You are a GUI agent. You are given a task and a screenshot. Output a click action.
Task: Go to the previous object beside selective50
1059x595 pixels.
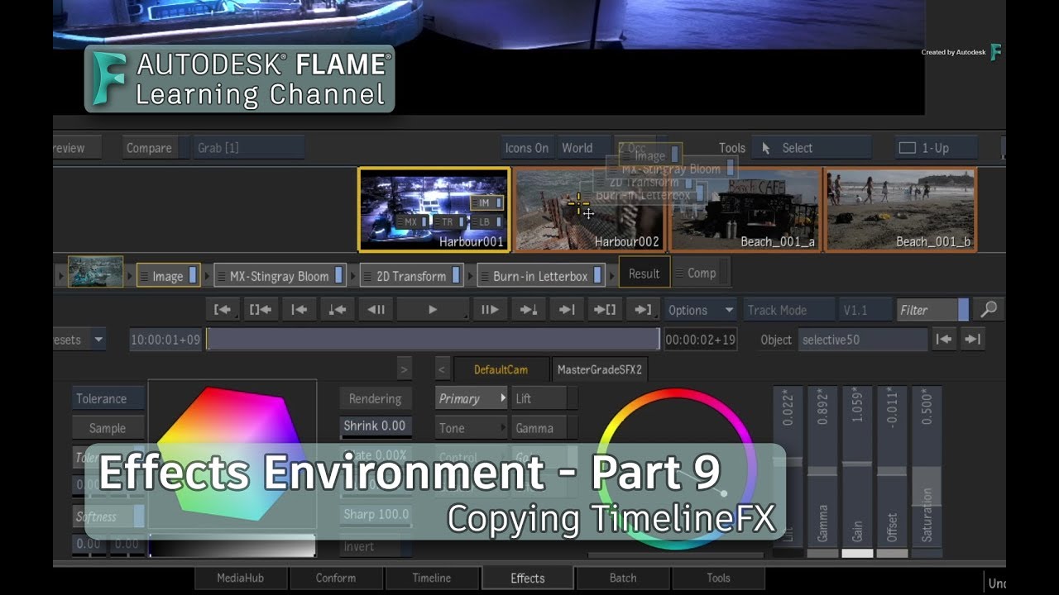point(945,339)
